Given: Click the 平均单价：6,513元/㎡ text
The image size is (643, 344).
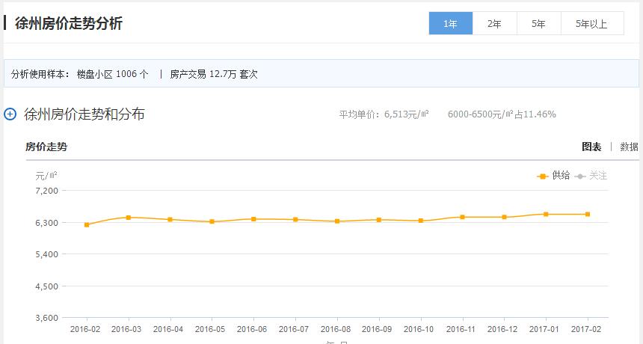Looking at the screenshot, I should point(384,114).
